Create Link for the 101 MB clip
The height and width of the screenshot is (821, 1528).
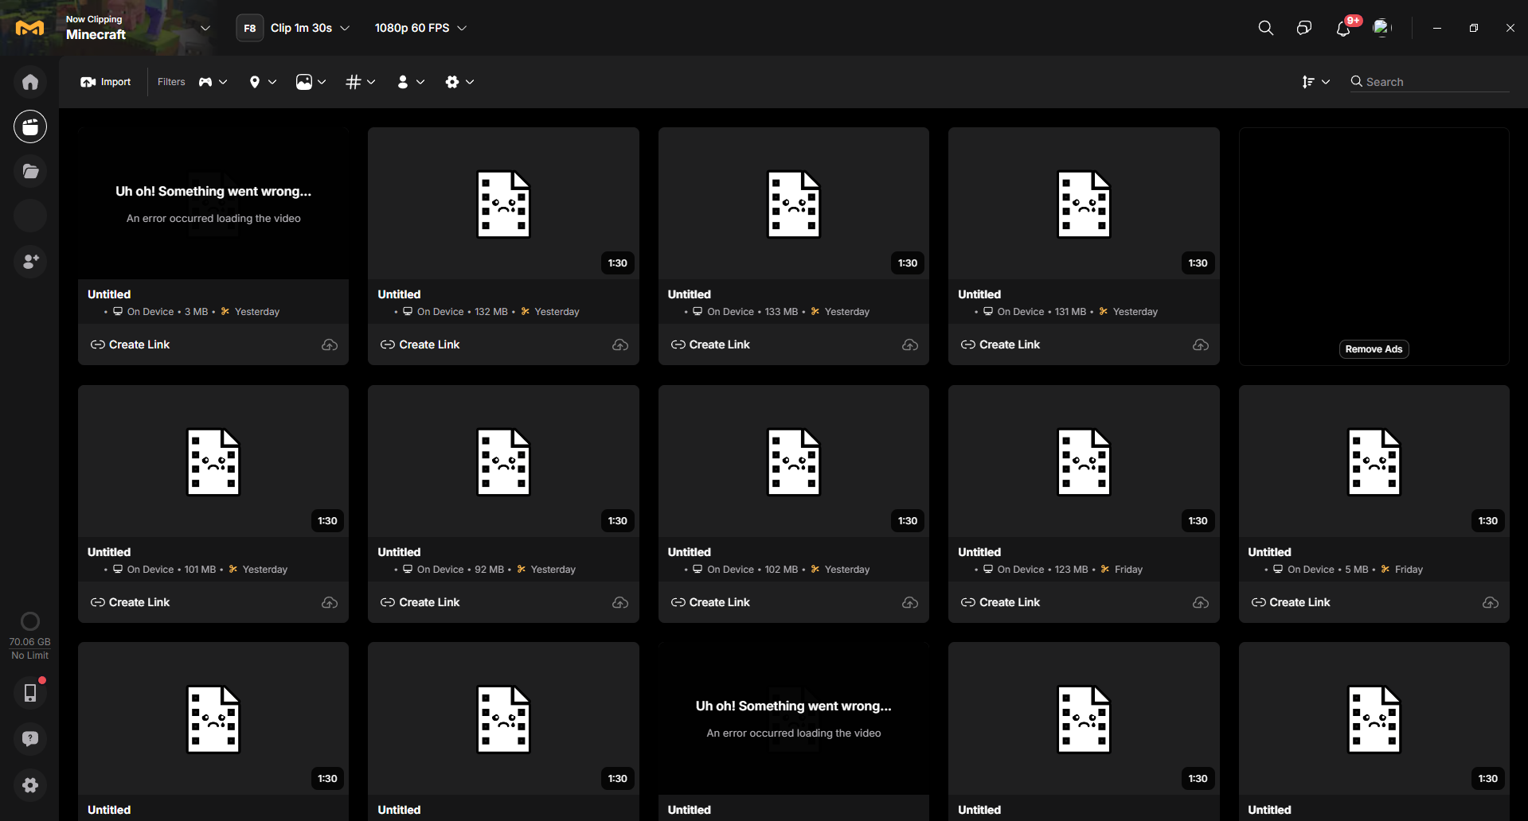pyautogui.click(x=130, y=602)
